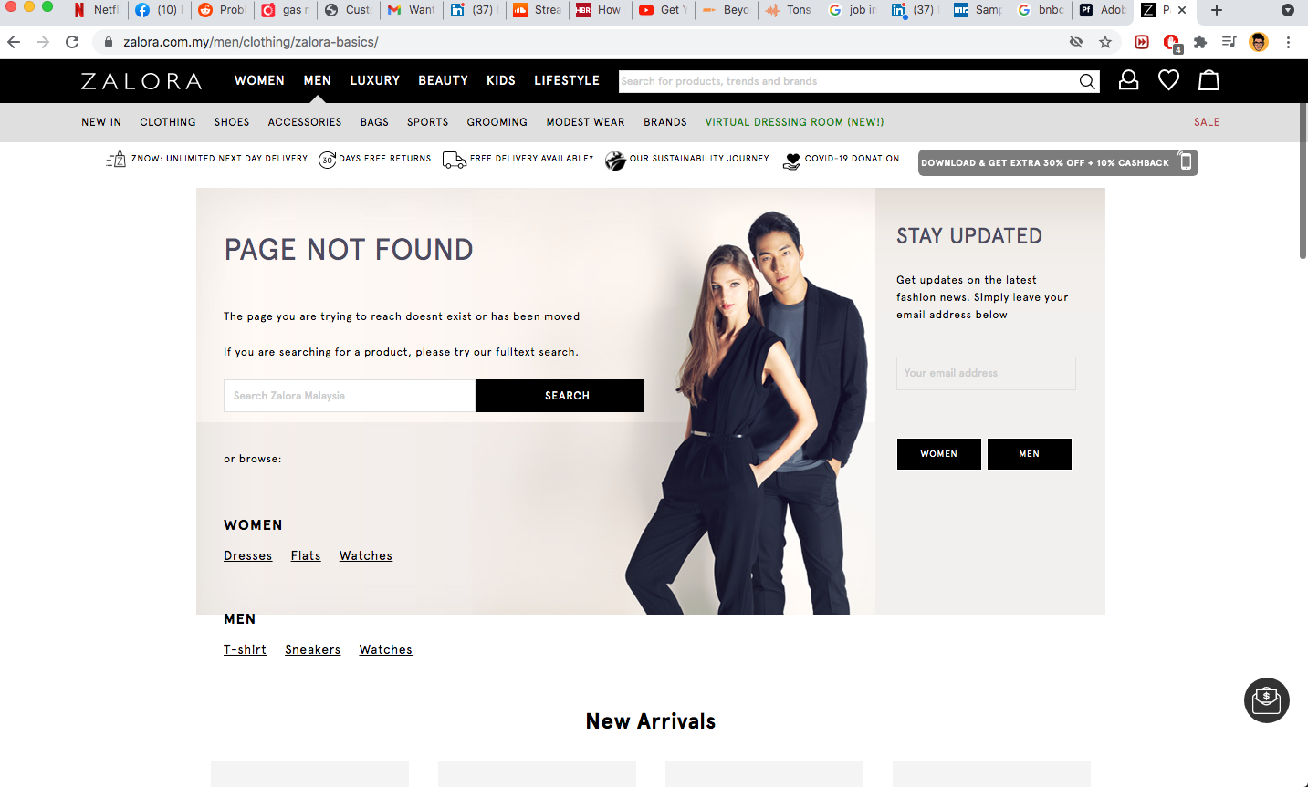Click the ZNOW delivery icon
Viewport: 1308px width, 787px height.
(116, 160)
